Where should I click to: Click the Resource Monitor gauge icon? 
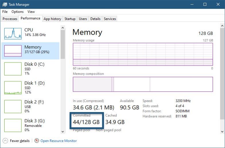click(x=37, y=141)
